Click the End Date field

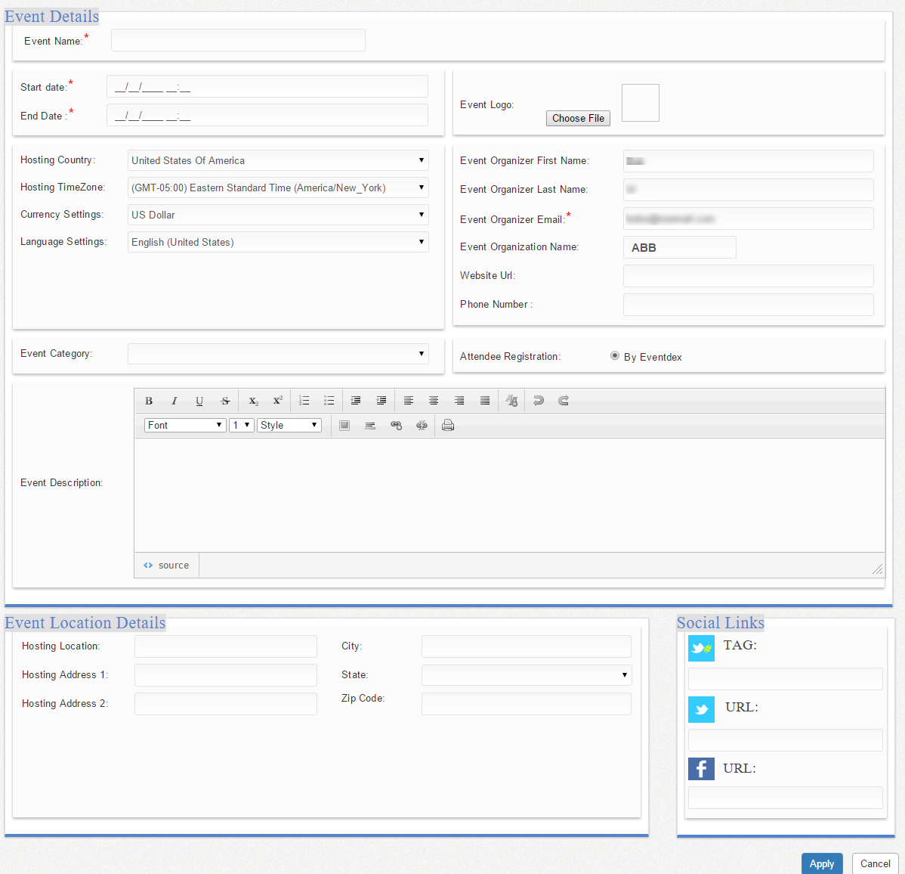tap(267, 115)
